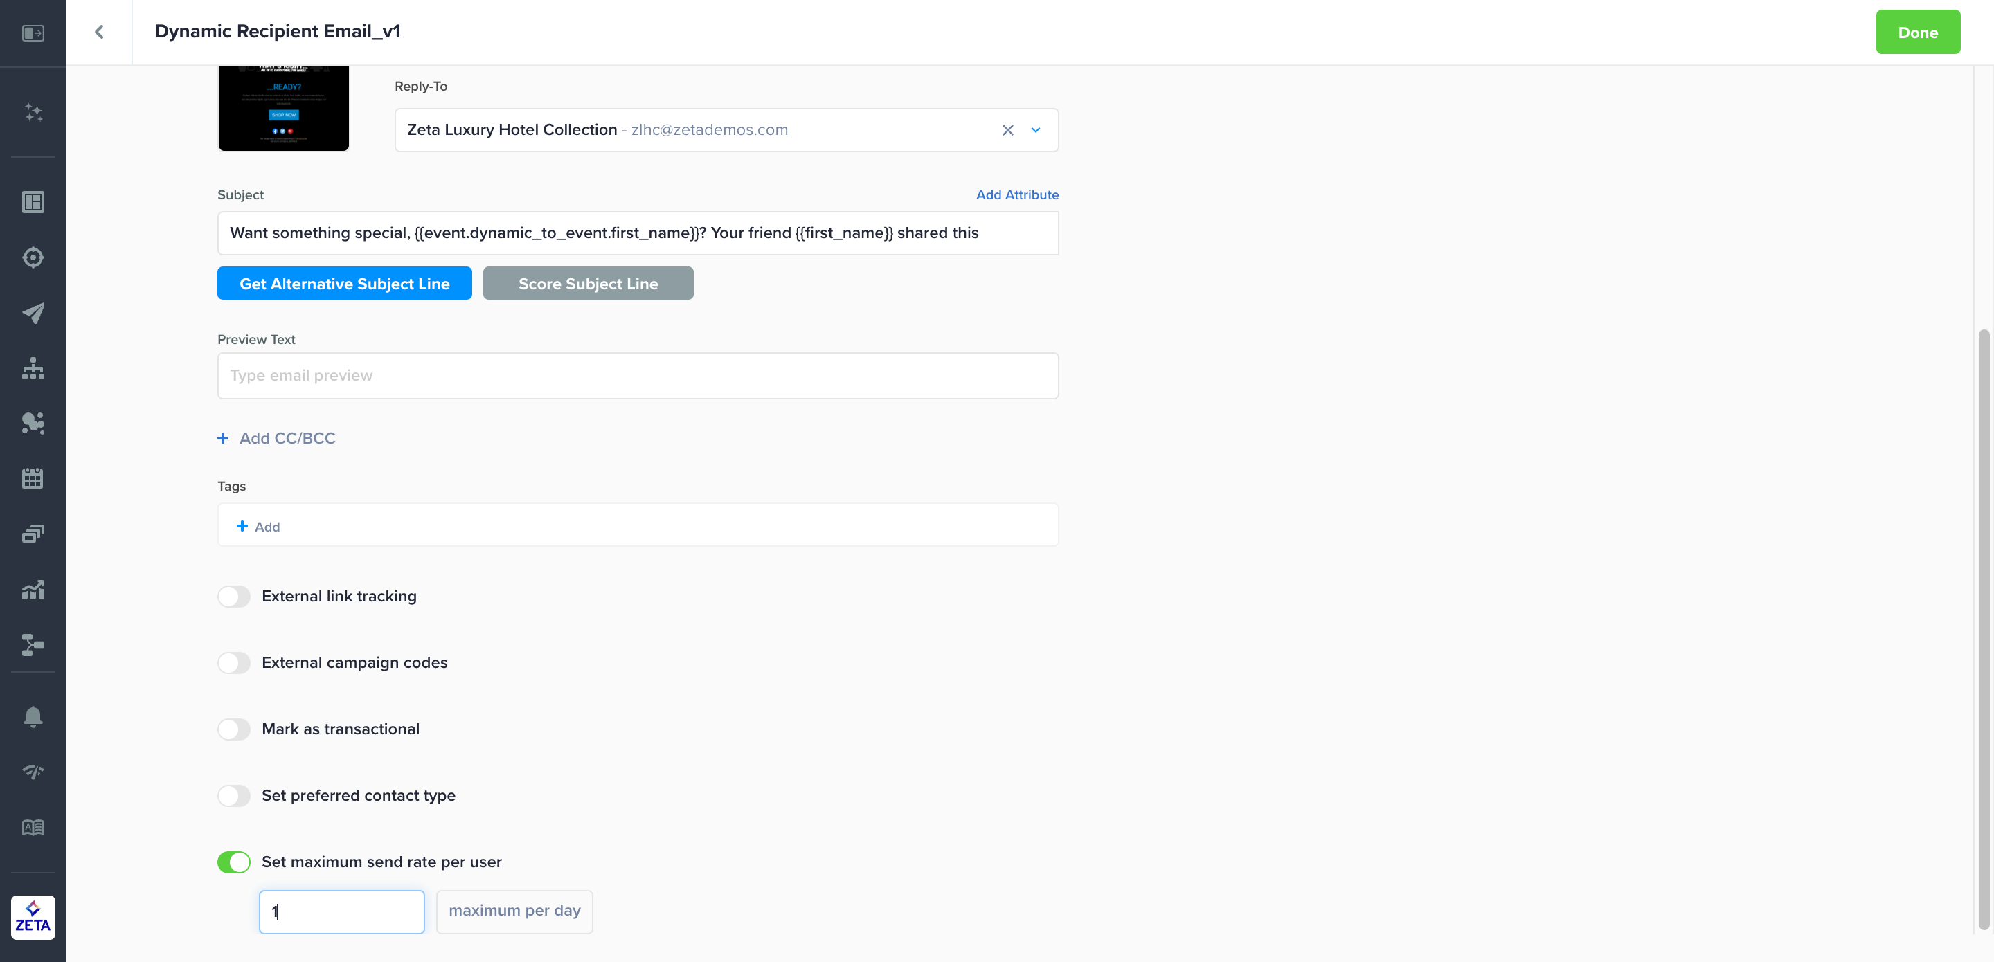Click the calendar icon in sidebar
1994x962 pixels.
point(33,478)
